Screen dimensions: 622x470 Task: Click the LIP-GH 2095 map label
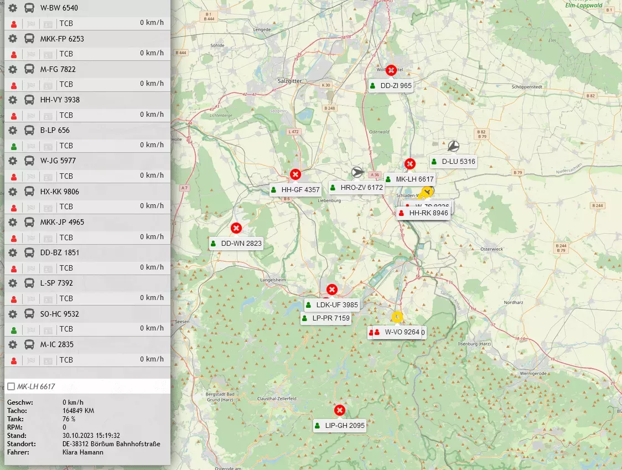pos(344,426)
